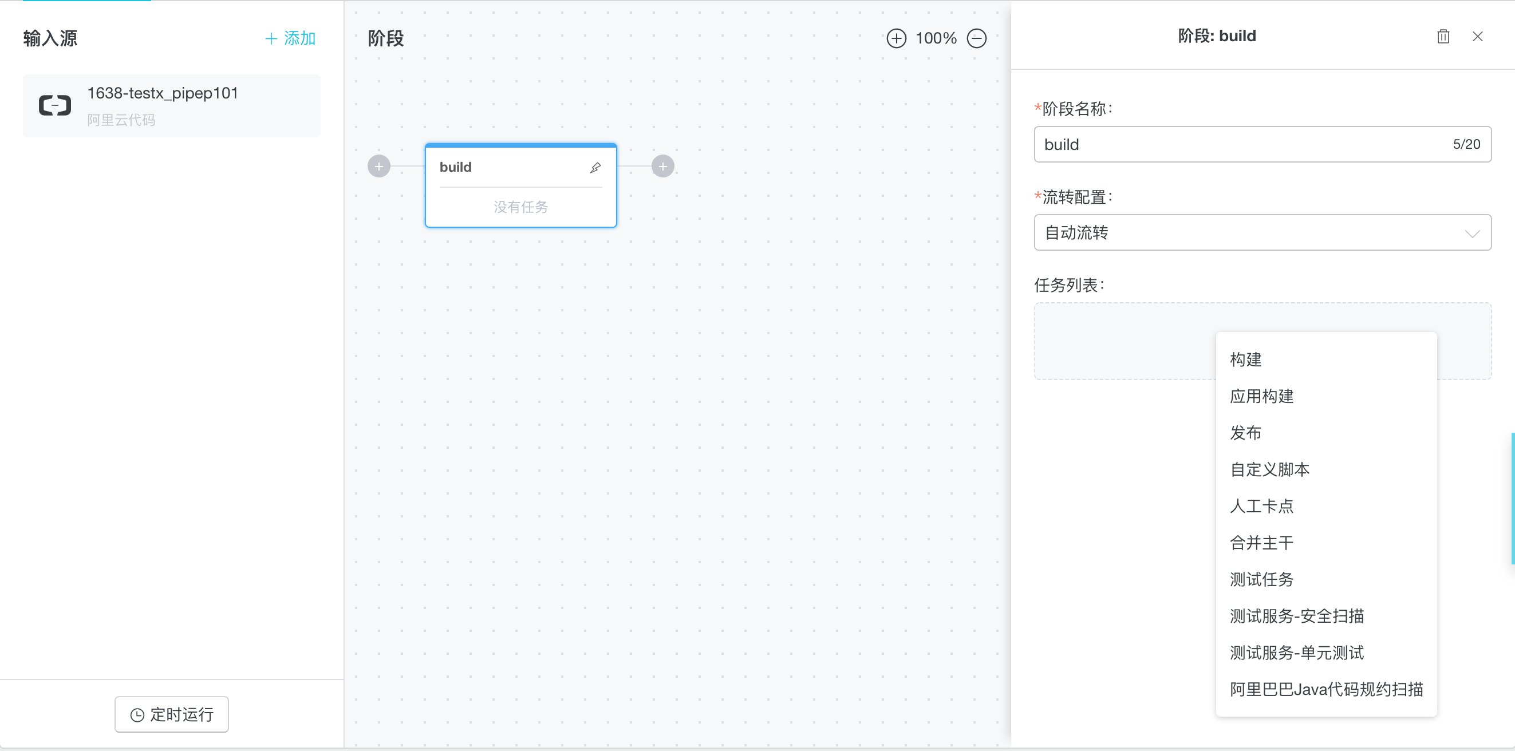Add a stage before build using plus circle
The height and width of the screenshot is (751, 1515).
[379, 167]
